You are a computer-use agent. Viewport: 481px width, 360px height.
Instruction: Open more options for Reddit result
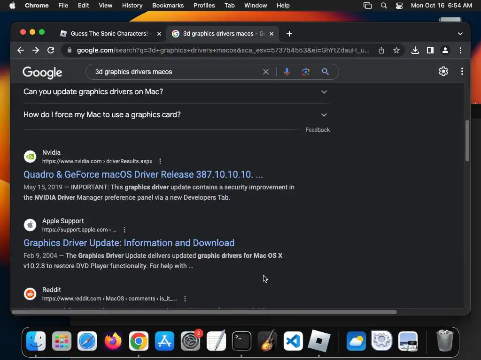pos(185,299)
